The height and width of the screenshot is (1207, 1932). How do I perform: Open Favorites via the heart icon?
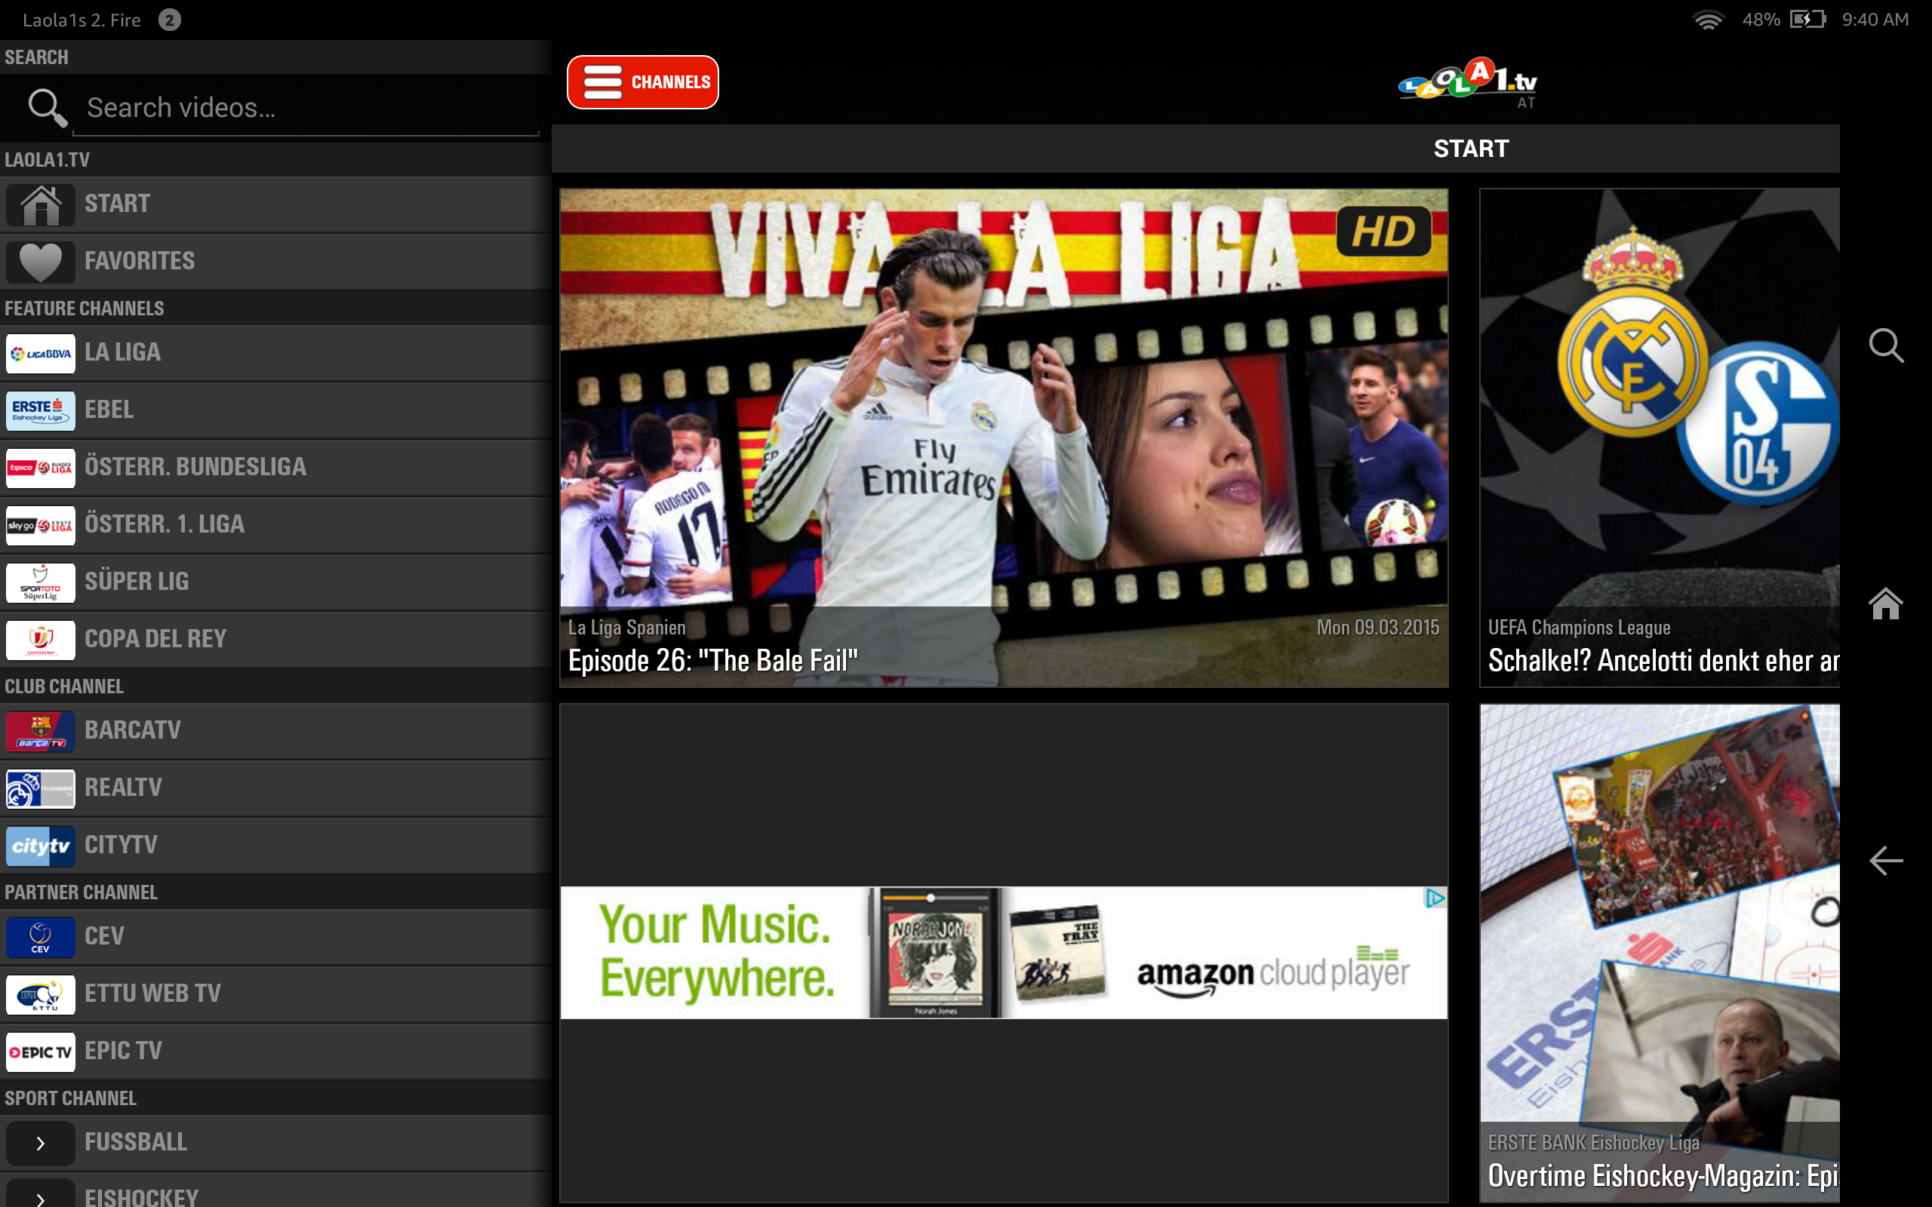point(41,262)
